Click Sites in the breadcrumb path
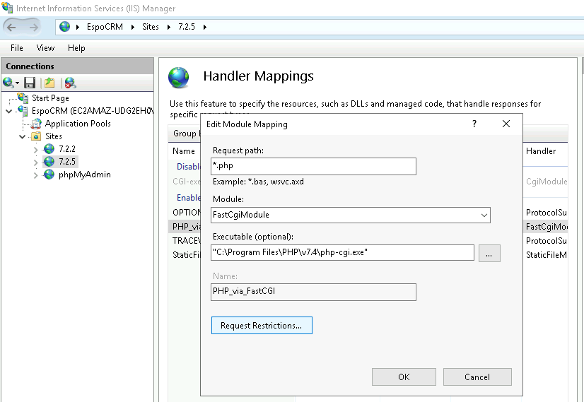This screenshot has width=584, height=402. (151, 27)
